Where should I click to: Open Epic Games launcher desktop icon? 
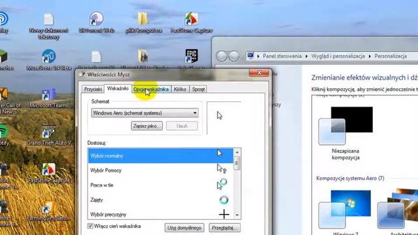pyautogui.click(x=191, y=57)
